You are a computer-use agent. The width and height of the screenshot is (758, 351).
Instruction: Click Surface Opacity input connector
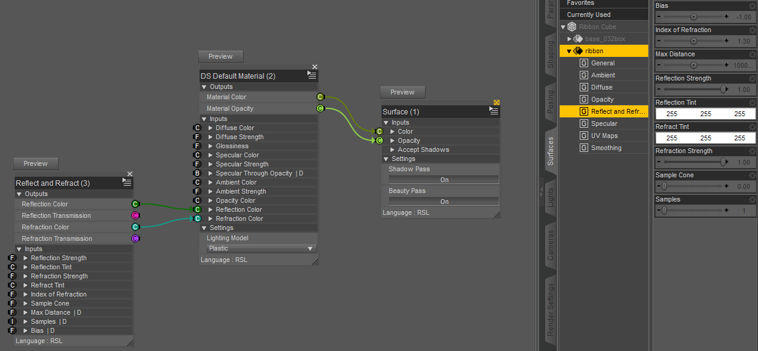click(380, 140)
